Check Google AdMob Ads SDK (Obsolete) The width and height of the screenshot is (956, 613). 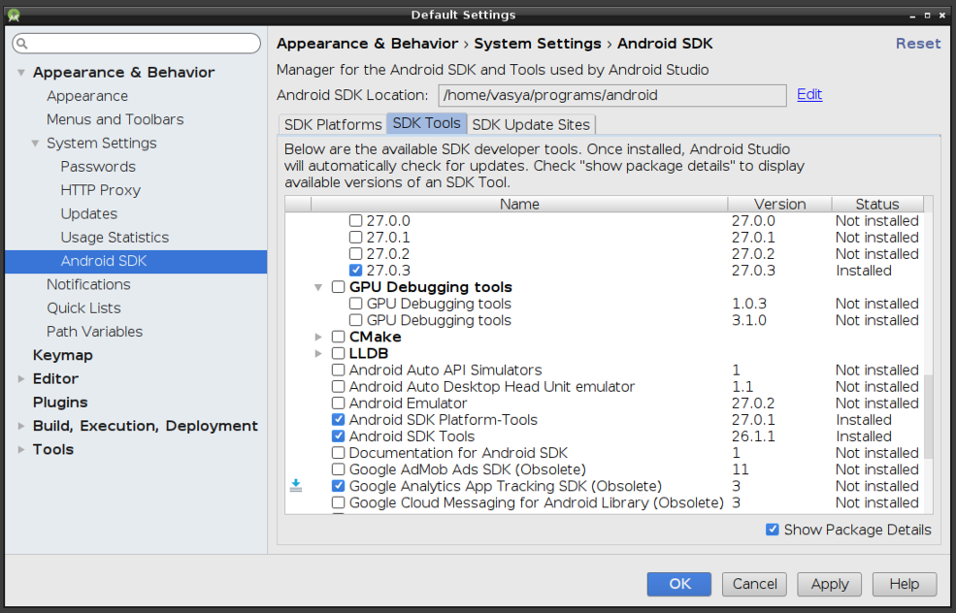point(339,469)
